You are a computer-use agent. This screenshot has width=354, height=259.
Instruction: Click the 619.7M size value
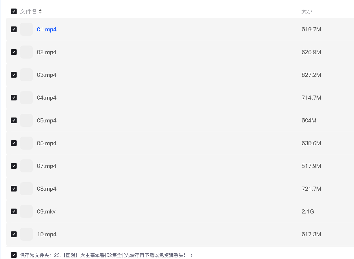311,29
